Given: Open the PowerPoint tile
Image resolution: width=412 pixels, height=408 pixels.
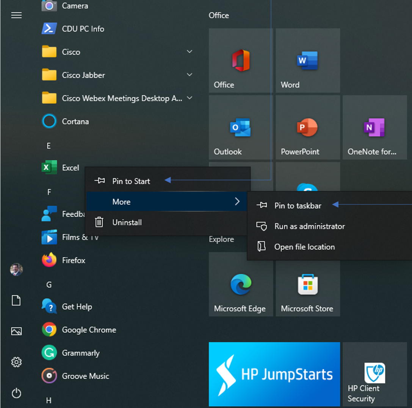Looking at the screenshot, I should (308, 127).
